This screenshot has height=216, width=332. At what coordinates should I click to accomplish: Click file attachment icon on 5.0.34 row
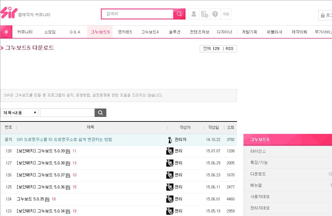click(x=68, y=211)
